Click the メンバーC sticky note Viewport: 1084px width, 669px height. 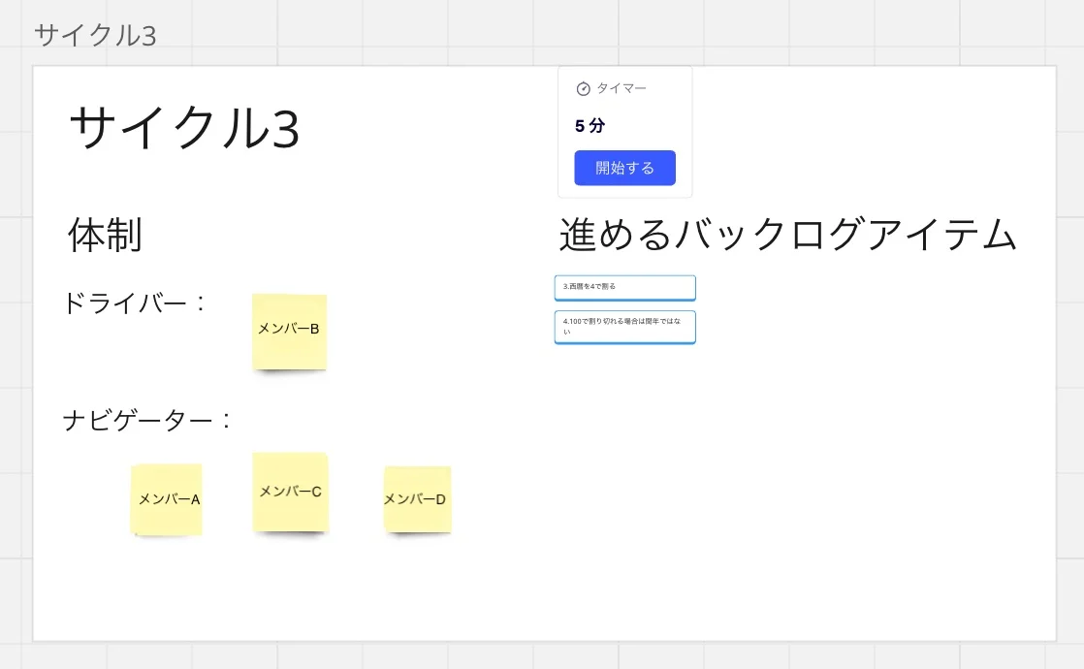coord(290,492)
